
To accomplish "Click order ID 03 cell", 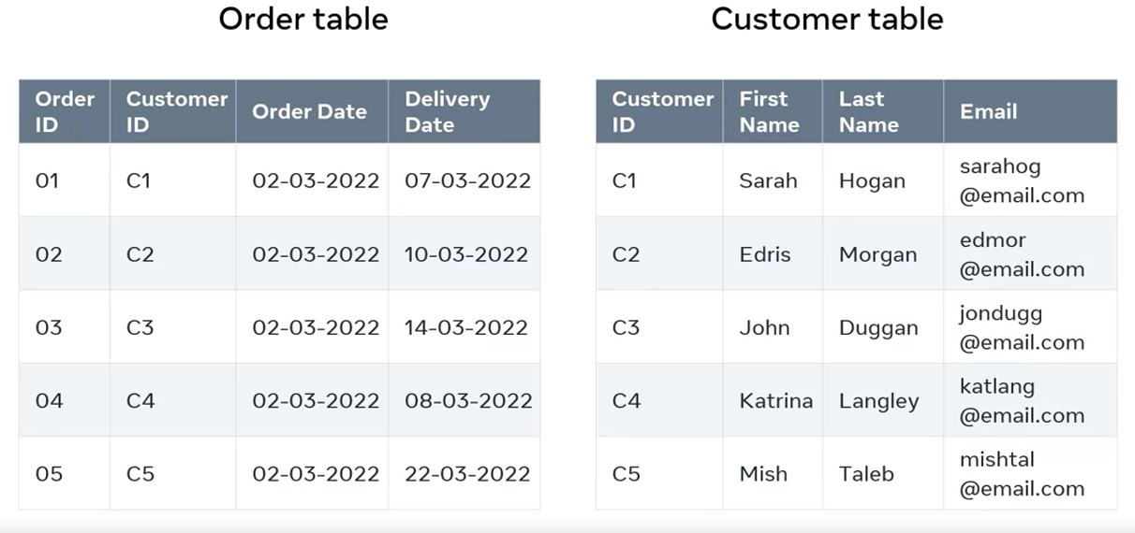I will pos(49,327).
